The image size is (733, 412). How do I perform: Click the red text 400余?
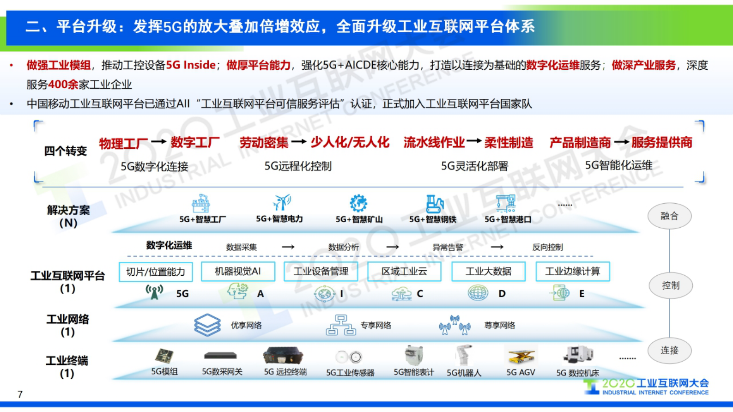click(63, 85)
